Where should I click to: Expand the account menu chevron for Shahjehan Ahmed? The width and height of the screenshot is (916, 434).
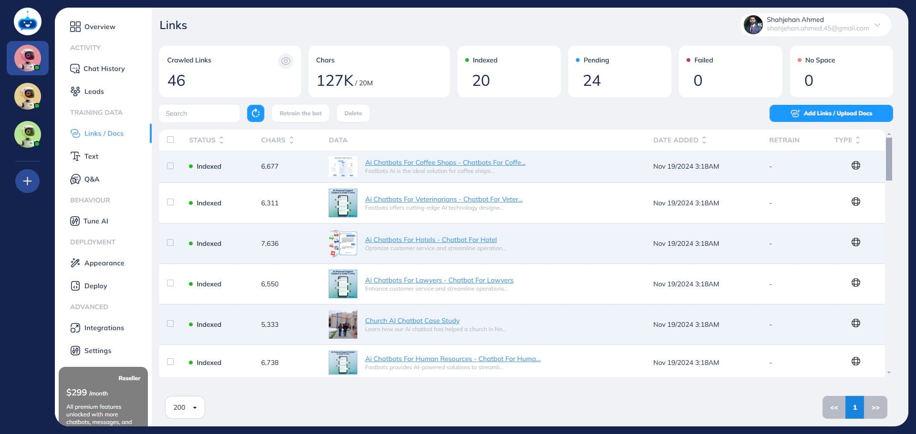(877, 25)
